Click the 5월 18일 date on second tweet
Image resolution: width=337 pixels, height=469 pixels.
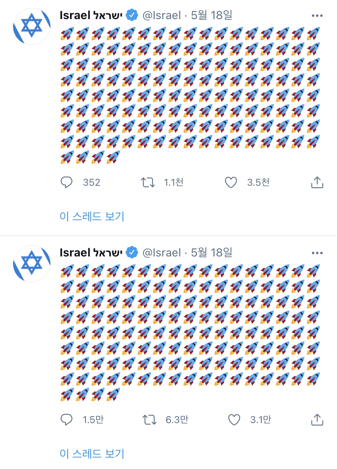tap(212, 252)
